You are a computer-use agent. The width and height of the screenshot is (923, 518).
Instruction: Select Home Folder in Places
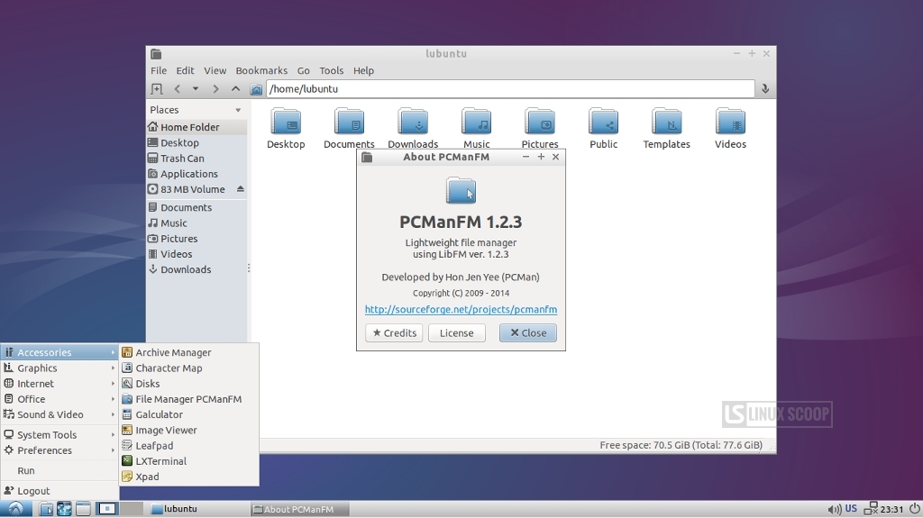click(x=196, y=127)
